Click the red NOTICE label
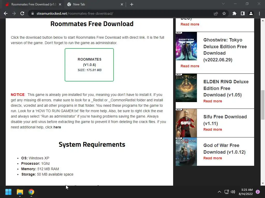Image resolution: width=265 pixels, height=198 pixels. pos(18,95)
